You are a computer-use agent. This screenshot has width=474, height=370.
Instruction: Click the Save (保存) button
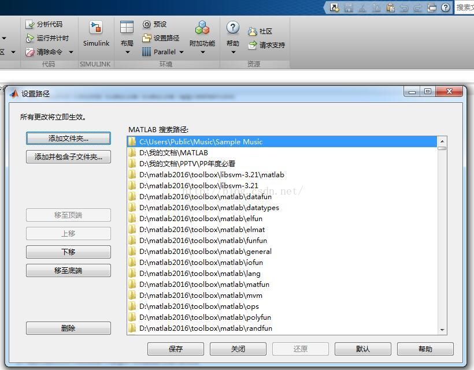click(x=176, y=349)
